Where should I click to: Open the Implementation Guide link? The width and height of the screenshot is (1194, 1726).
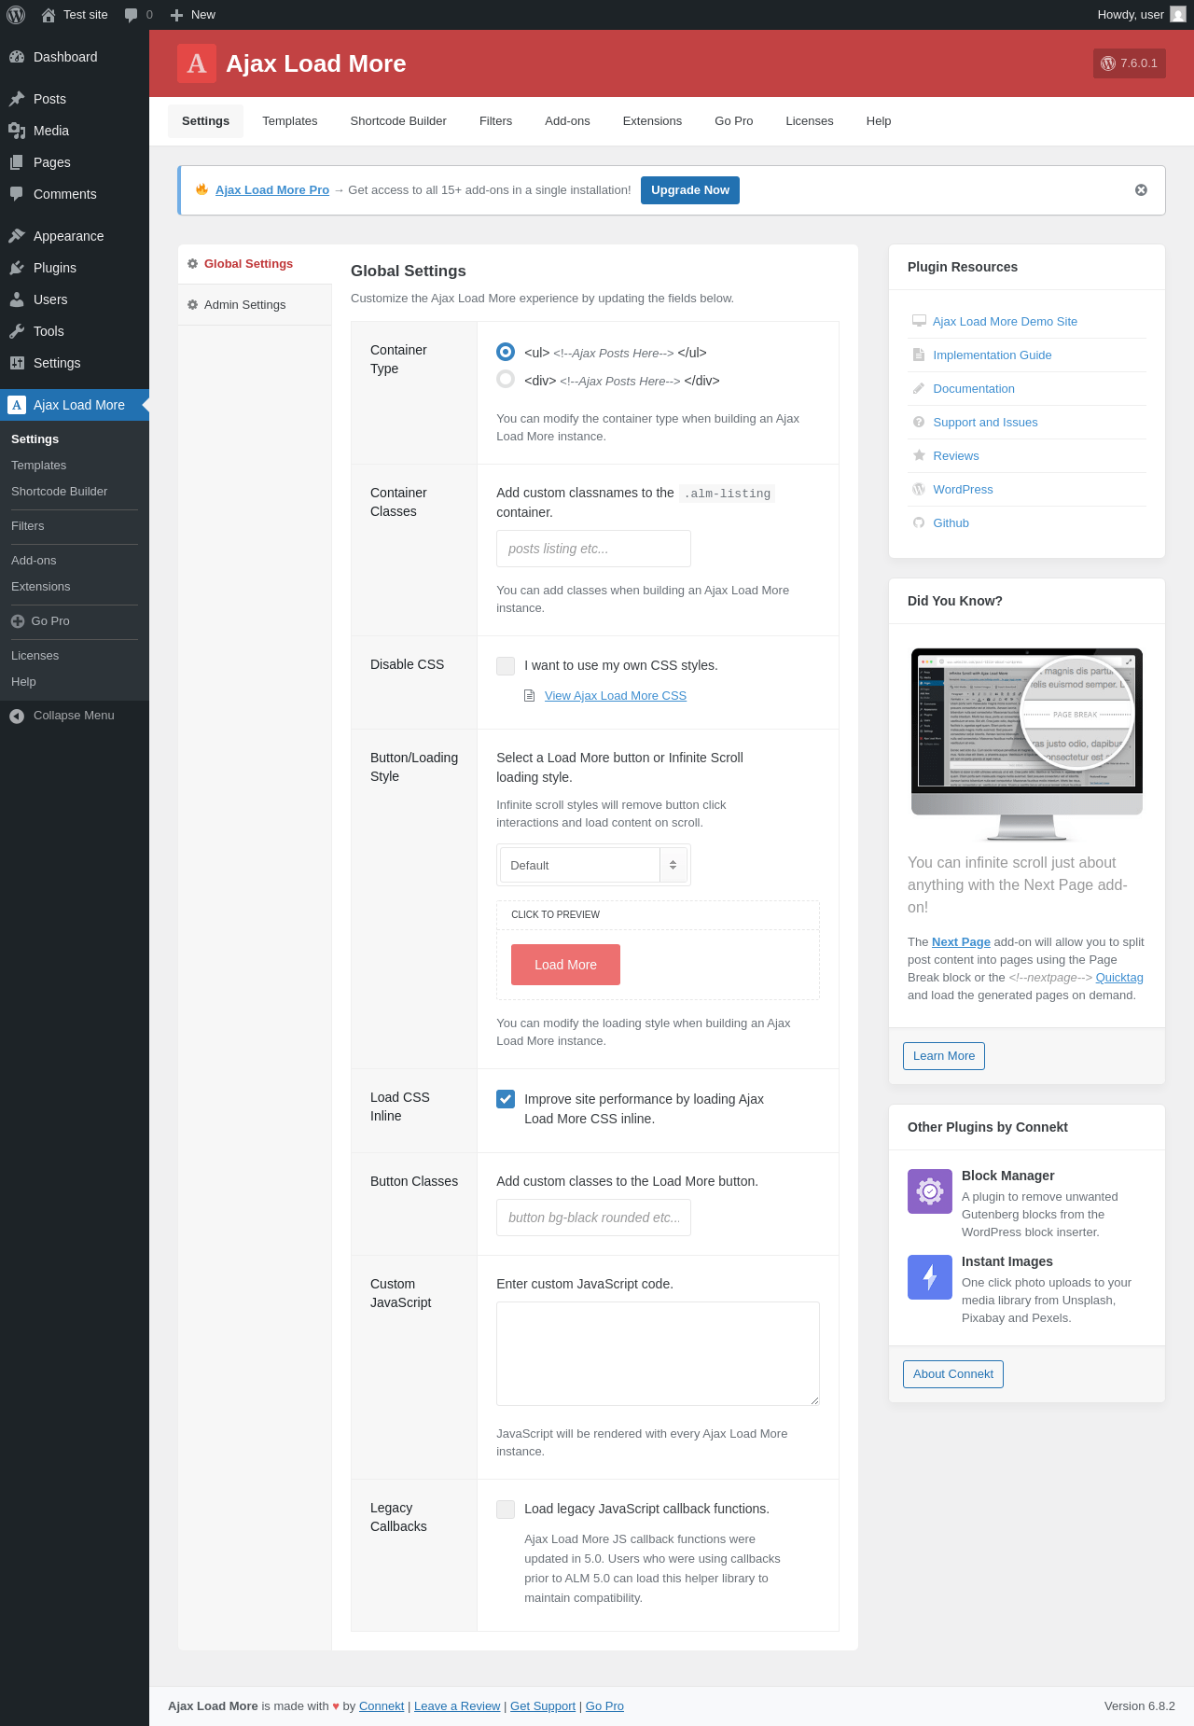993,355
